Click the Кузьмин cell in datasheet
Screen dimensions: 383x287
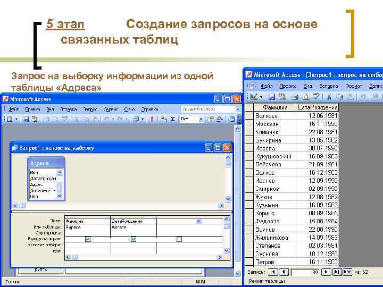pos(275,205)
